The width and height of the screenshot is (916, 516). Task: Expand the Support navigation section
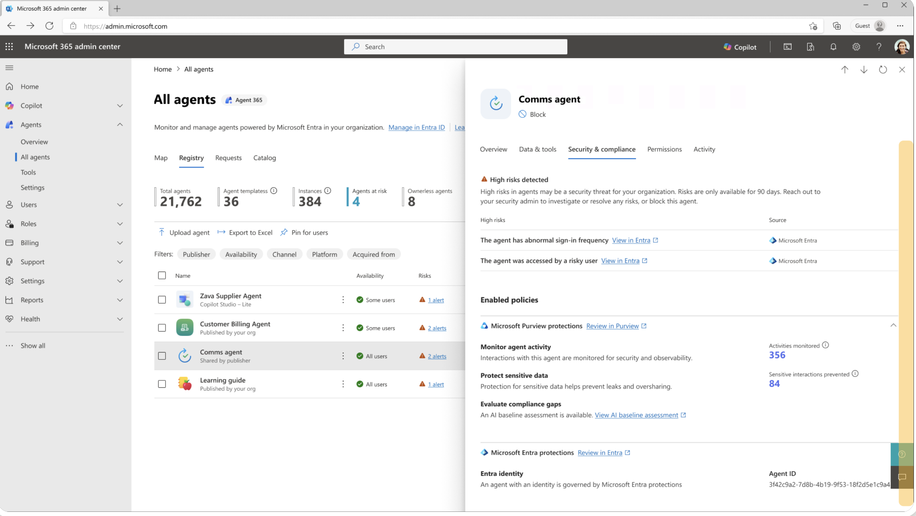120,262
